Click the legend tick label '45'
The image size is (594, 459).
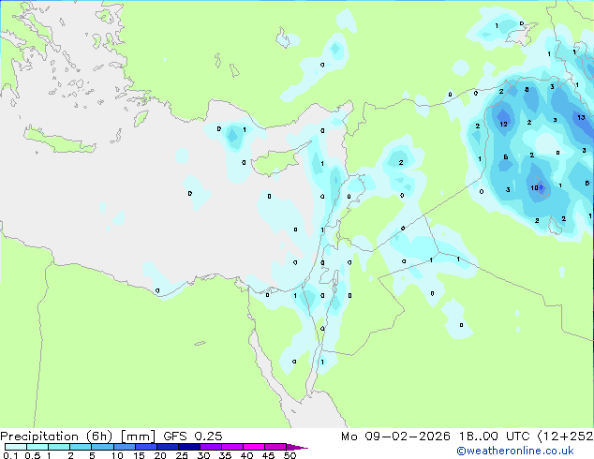tap(268, 455)
